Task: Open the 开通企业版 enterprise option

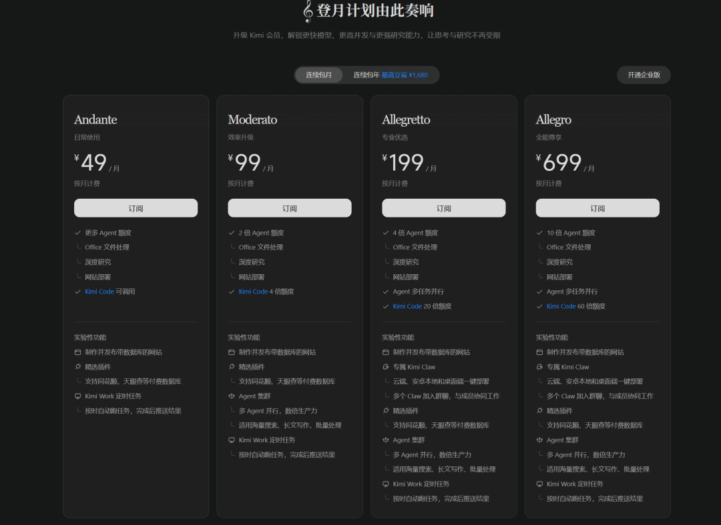Action: coord(644,75)
